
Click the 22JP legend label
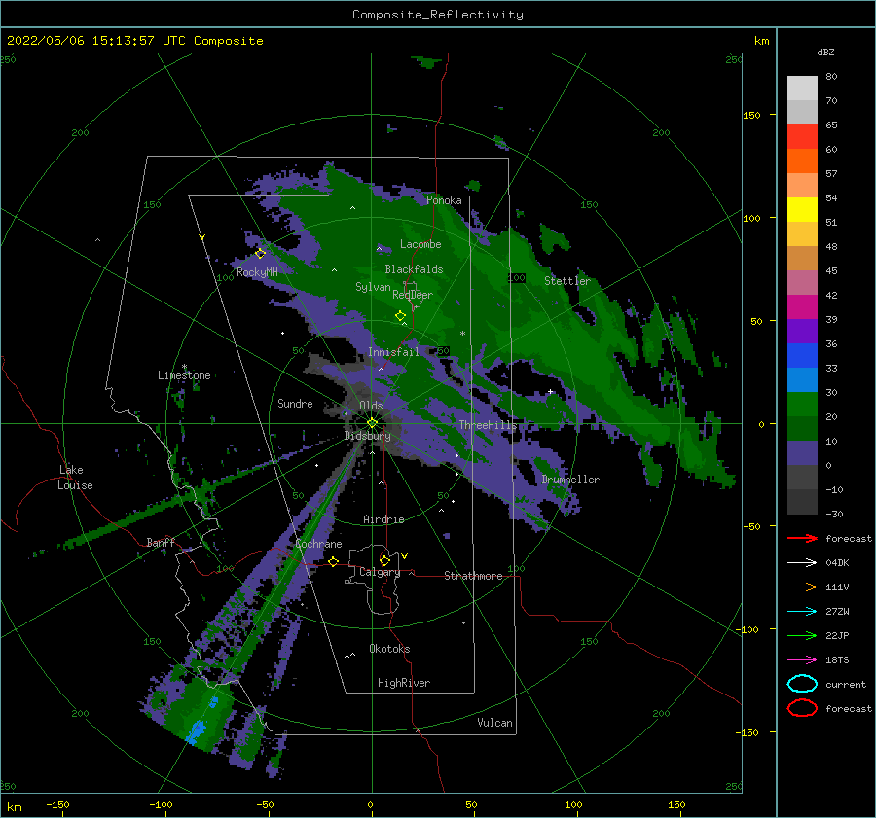point(837,635)
